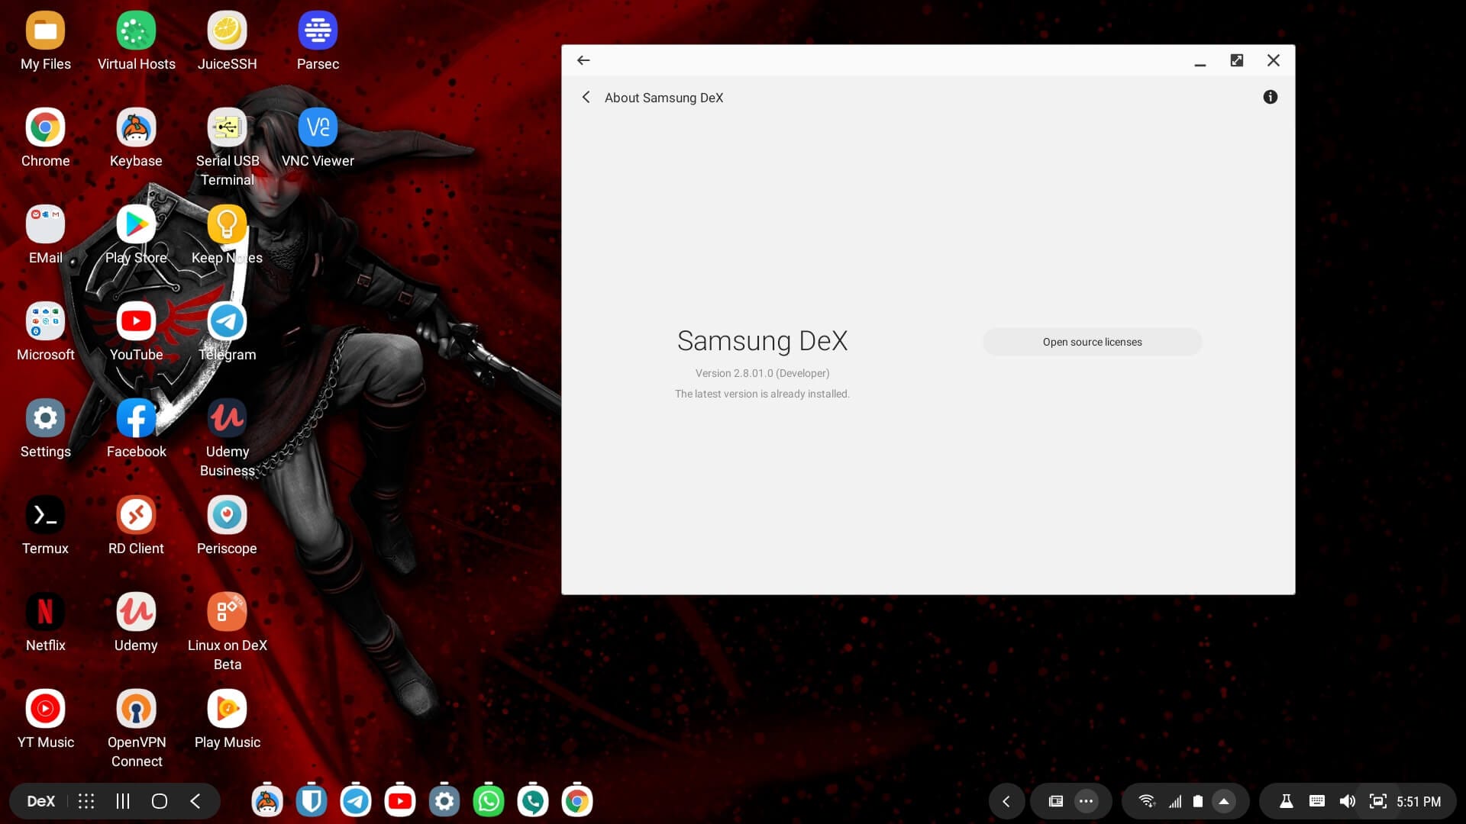The width and height of the screenshot is (1466, 824).
Task: Click the Open source licenses button
Action: point(1092,341)
